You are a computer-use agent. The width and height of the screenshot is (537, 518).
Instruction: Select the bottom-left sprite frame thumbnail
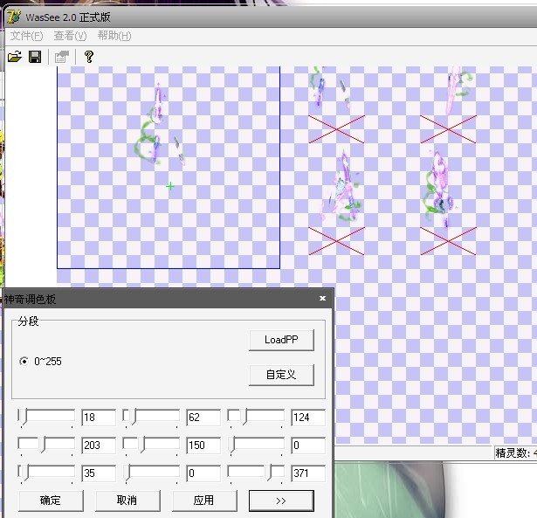336,200
